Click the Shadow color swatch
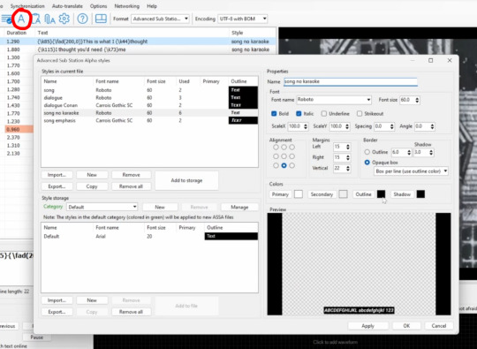477x349 pixels. tap(420, 194)
